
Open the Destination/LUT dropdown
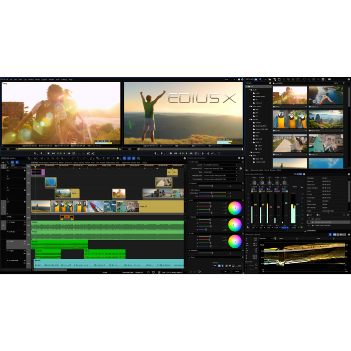[x=221, y=168]
